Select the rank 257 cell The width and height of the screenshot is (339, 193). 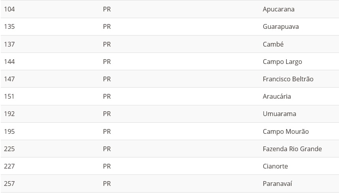(9, 184)
